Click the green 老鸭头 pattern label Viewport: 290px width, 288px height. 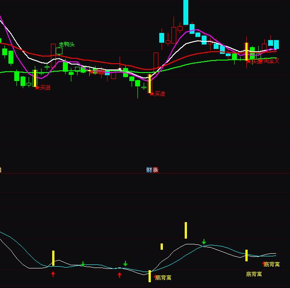pos(67,45)
